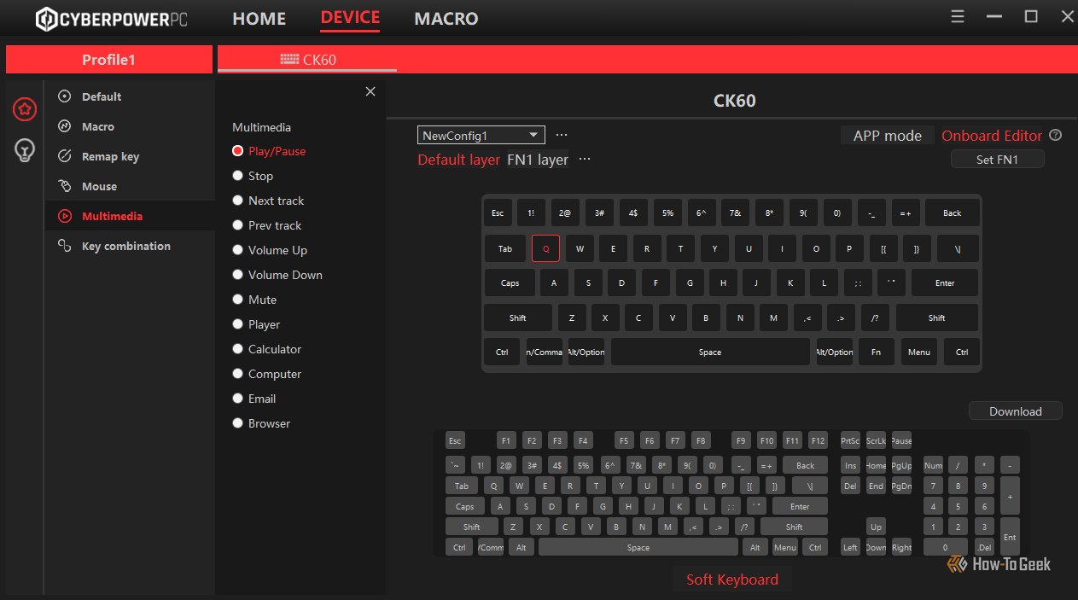Click the Up arrow on soft keyboard
This screenshot has height=600, width=1078.
pos(877,527)
